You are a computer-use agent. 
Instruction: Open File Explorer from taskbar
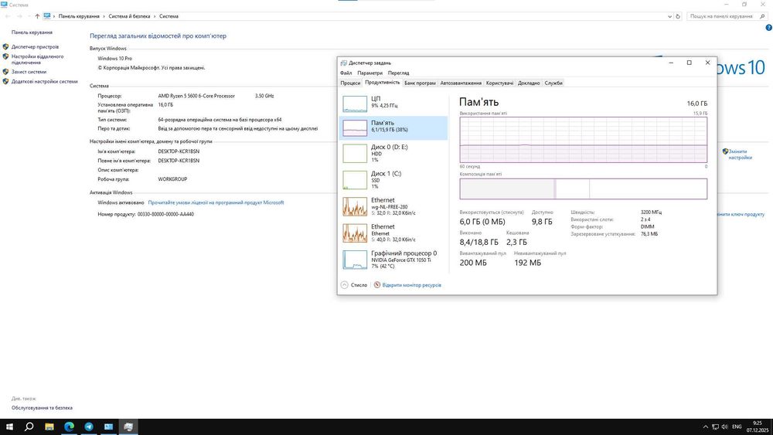click(x=49, y=427)
